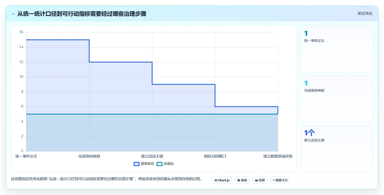384x195 pixels.
Task: Click y-axis value 2
Action: click(x=22, y=136)
